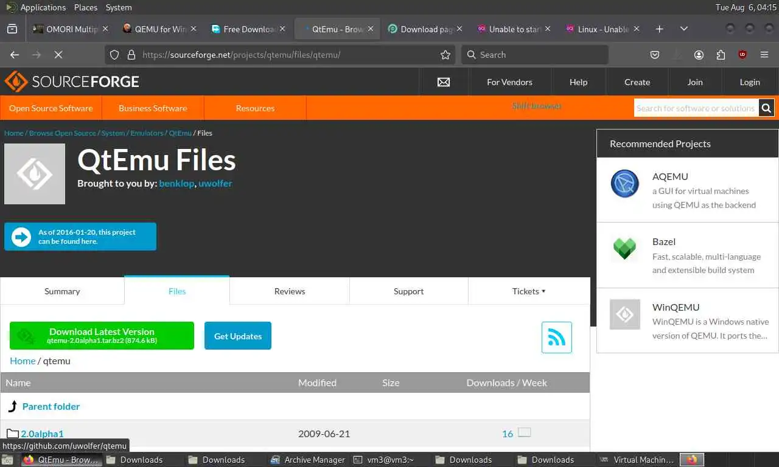The height and width of the screenshot is (467, 779).
Task: Select the Files tab
Action: (177, 291)
